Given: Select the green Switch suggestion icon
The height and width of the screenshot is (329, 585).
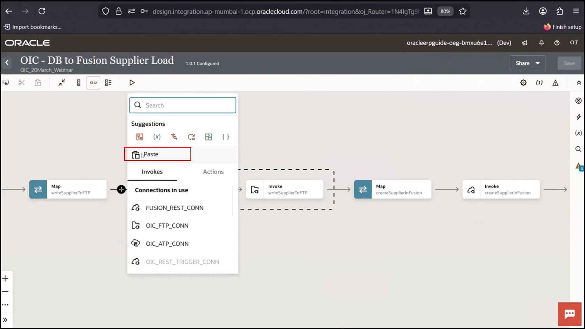Looking at the screenshot, I should point(208,137).
